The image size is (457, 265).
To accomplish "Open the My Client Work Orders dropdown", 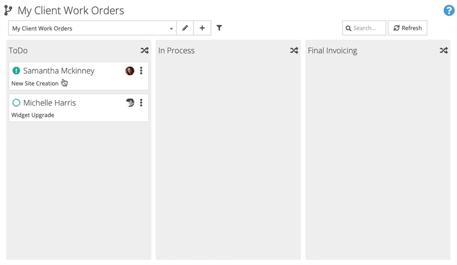I will pos(92,28).
